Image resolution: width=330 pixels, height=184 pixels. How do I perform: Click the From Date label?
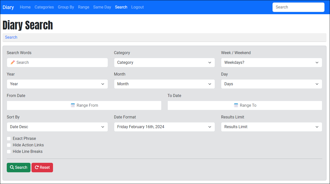point(16,96)
